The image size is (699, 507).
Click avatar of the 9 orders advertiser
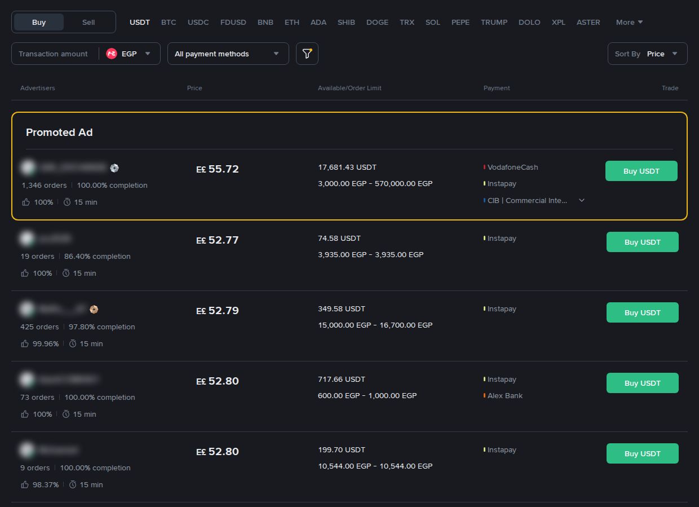tap(26, 450)
